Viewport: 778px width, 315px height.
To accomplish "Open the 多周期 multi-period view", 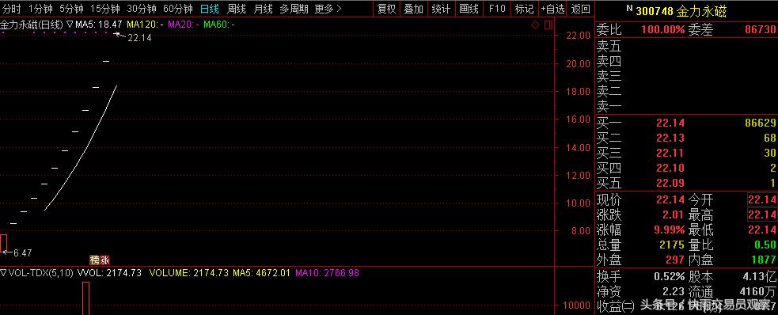I will click(294, 9).
